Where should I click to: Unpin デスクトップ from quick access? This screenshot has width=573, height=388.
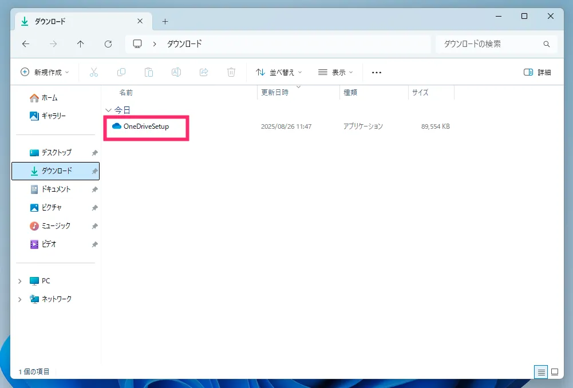[x=94, y=153]
